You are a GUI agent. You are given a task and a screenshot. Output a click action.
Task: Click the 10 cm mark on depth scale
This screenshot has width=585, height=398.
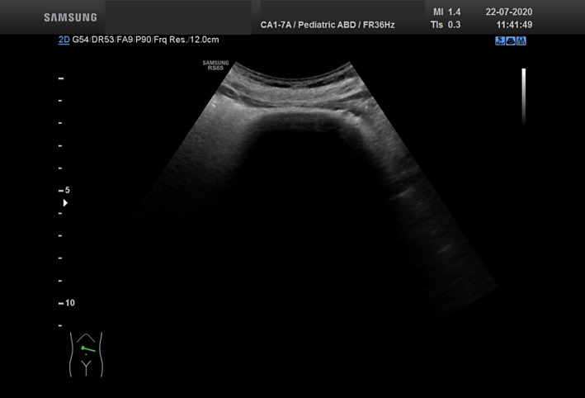coord(67,303)
